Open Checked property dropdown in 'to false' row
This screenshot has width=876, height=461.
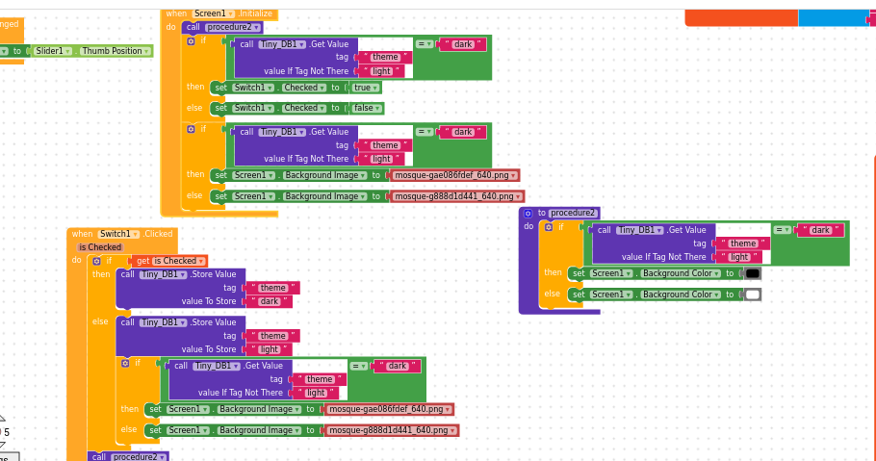click(304, 108)
